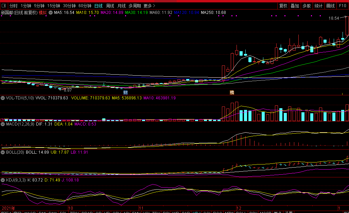Open F10 company info
This screenshot has height=213, width=349.
343,6
